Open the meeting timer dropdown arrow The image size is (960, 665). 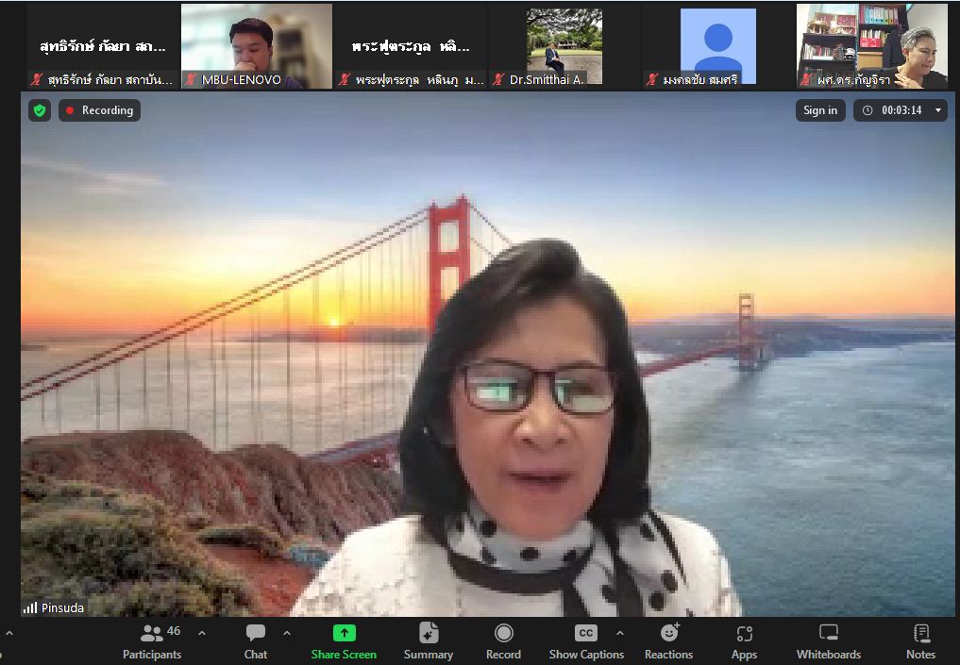pos(937,110)
